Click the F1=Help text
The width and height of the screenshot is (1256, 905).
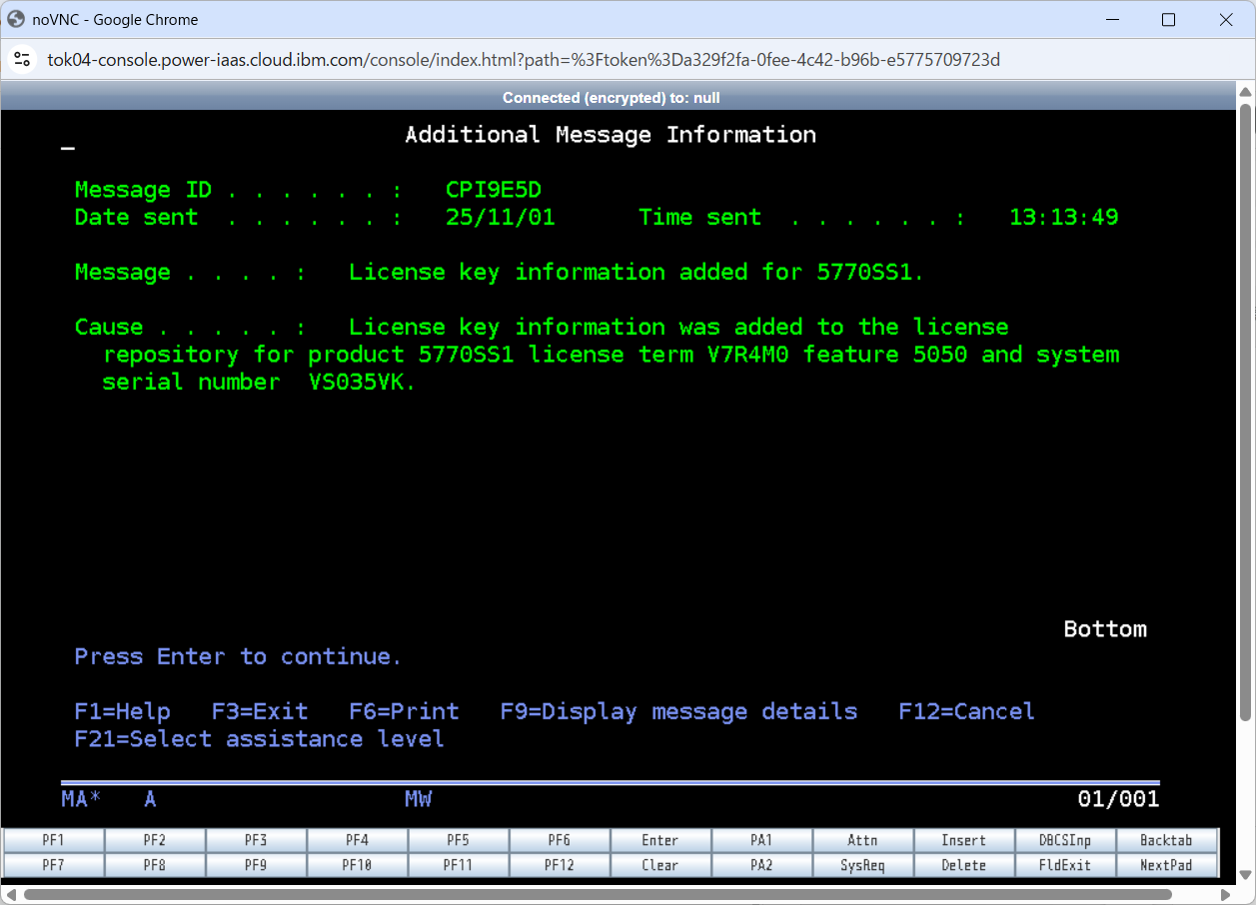click(122, 711)
